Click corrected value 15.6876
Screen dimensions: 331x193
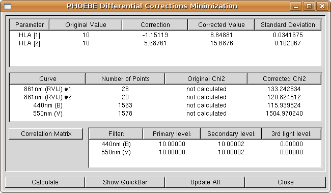click(x=222, y=43)
